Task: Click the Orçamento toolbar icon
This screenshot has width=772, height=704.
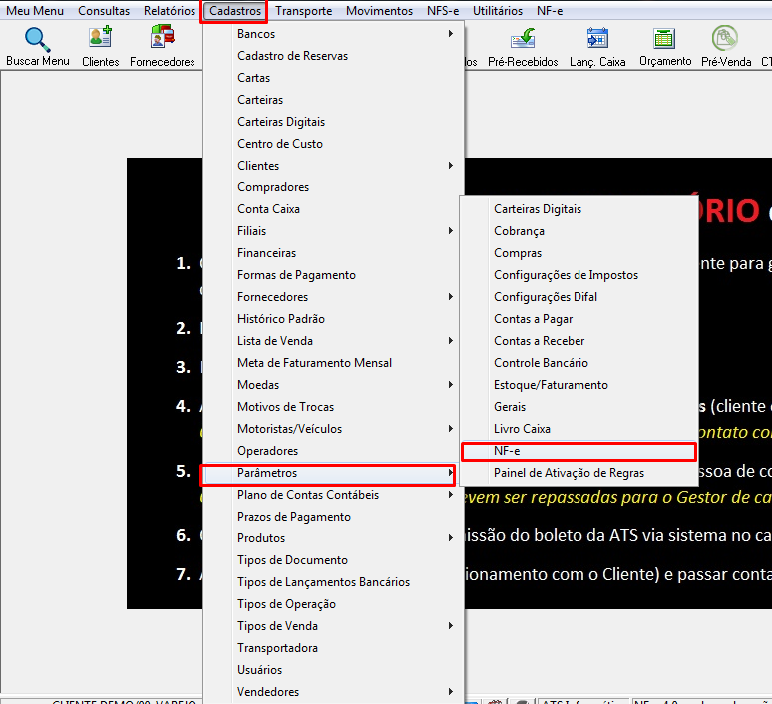Action: click(x=664, y=39)
